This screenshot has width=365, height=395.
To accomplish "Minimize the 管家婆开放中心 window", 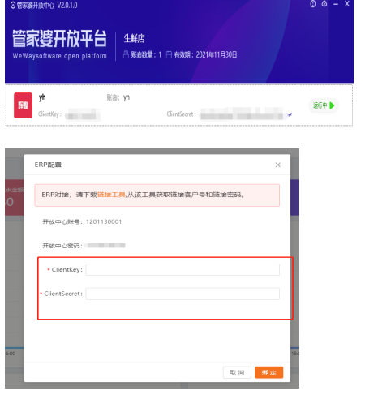I will pyautogui.click(x=336, y=4).
